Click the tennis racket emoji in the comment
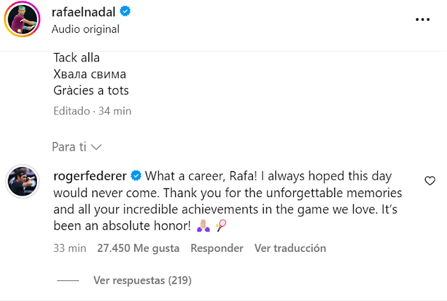This screenshot has height=301, width=447. (221, 227)
